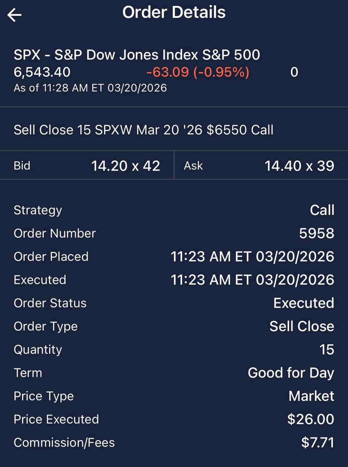This screenshot has width=348, height=467.
Task: Tap the Sell Close 15 SPXW order description
Action: tap(143, 130)
